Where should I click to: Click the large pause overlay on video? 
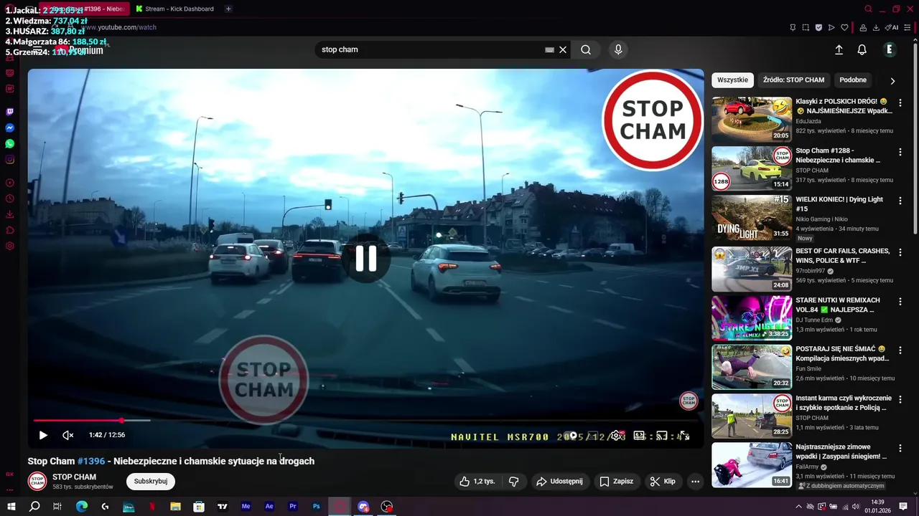point(365,258)
